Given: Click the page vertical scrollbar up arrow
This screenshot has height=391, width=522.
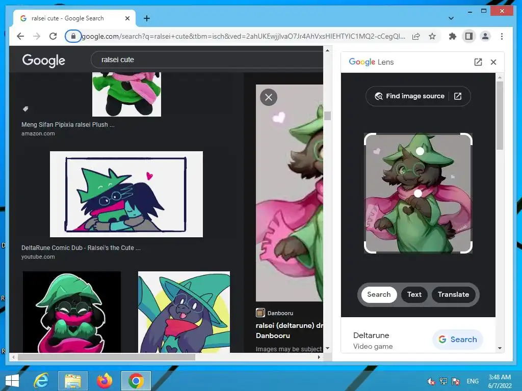Looking at the screenshot, I should (328, 50).
